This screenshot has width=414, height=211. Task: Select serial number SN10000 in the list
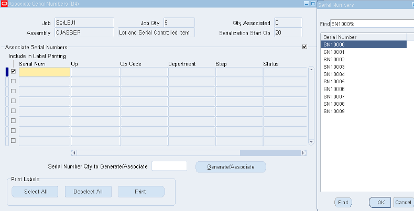point(364,45)
